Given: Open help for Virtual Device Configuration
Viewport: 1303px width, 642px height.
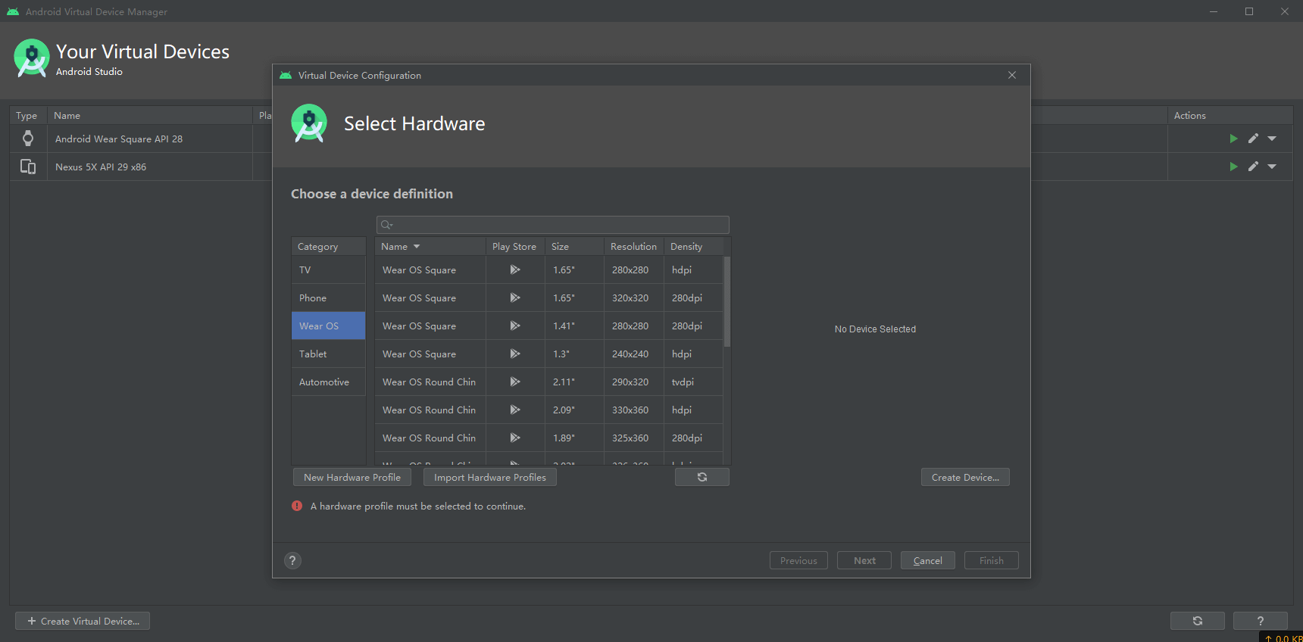Looking at the screenshot, I should tap(292, 560).
